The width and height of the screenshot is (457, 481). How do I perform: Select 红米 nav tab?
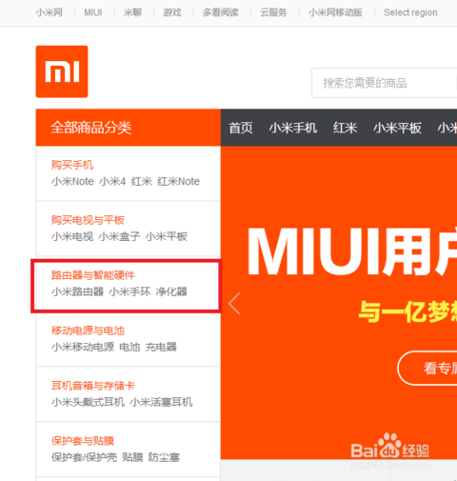(345, 128)
